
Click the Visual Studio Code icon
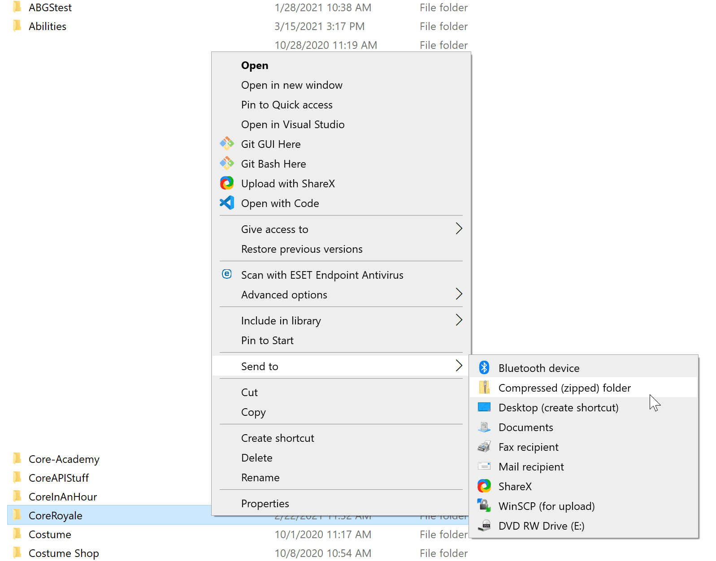[x=227, y=203]
